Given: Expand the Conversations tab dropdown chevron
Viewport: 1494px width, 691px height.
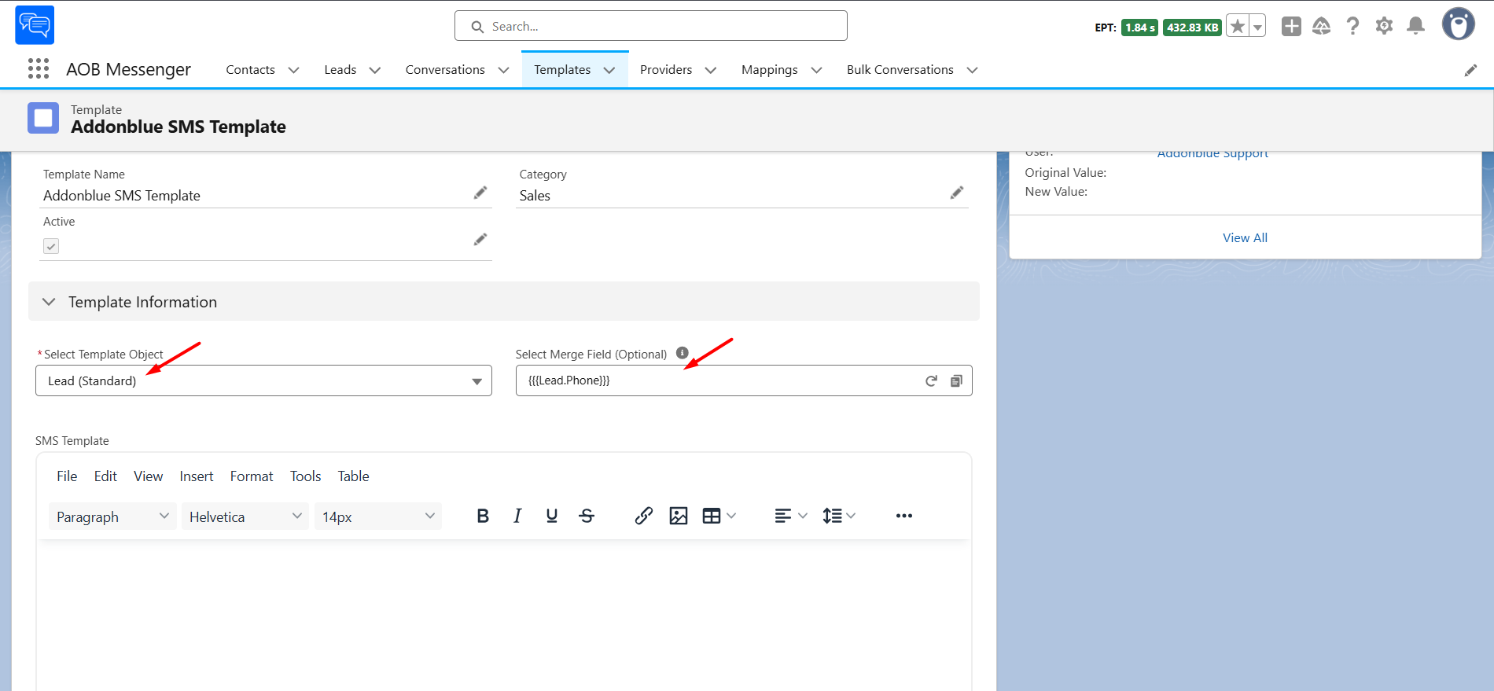Looking at the screenshot, I should 504,70.
